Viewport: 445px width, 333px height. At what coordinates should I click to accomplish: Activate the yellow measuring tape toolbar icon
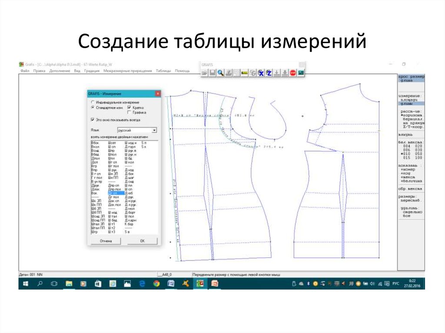244,72
